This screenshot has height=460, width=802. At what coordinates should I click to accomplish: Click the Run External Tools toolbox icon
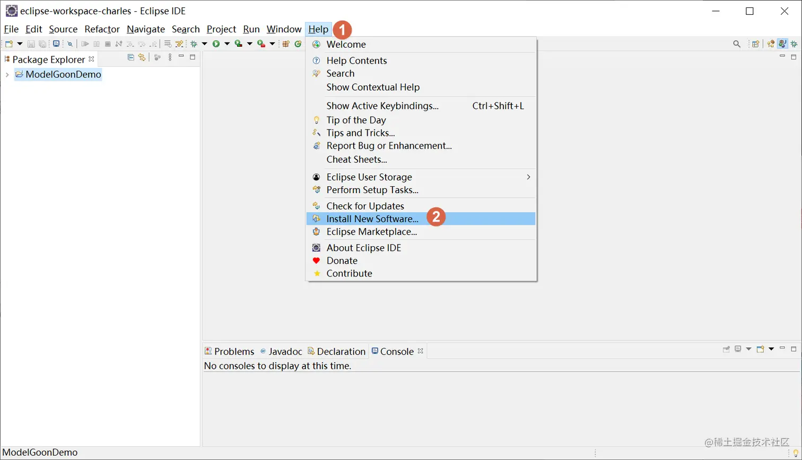tap(261, 44)
